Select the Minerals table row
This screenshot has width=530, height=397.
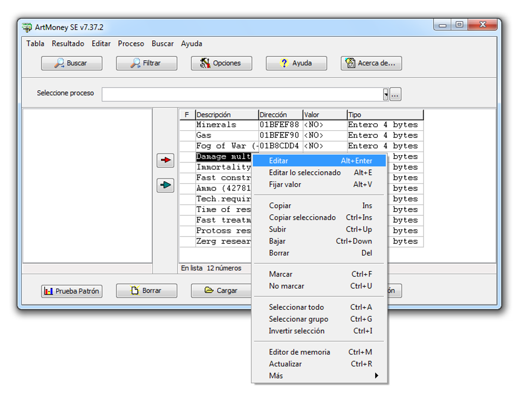pyautogui.click(x=301, y=125)
